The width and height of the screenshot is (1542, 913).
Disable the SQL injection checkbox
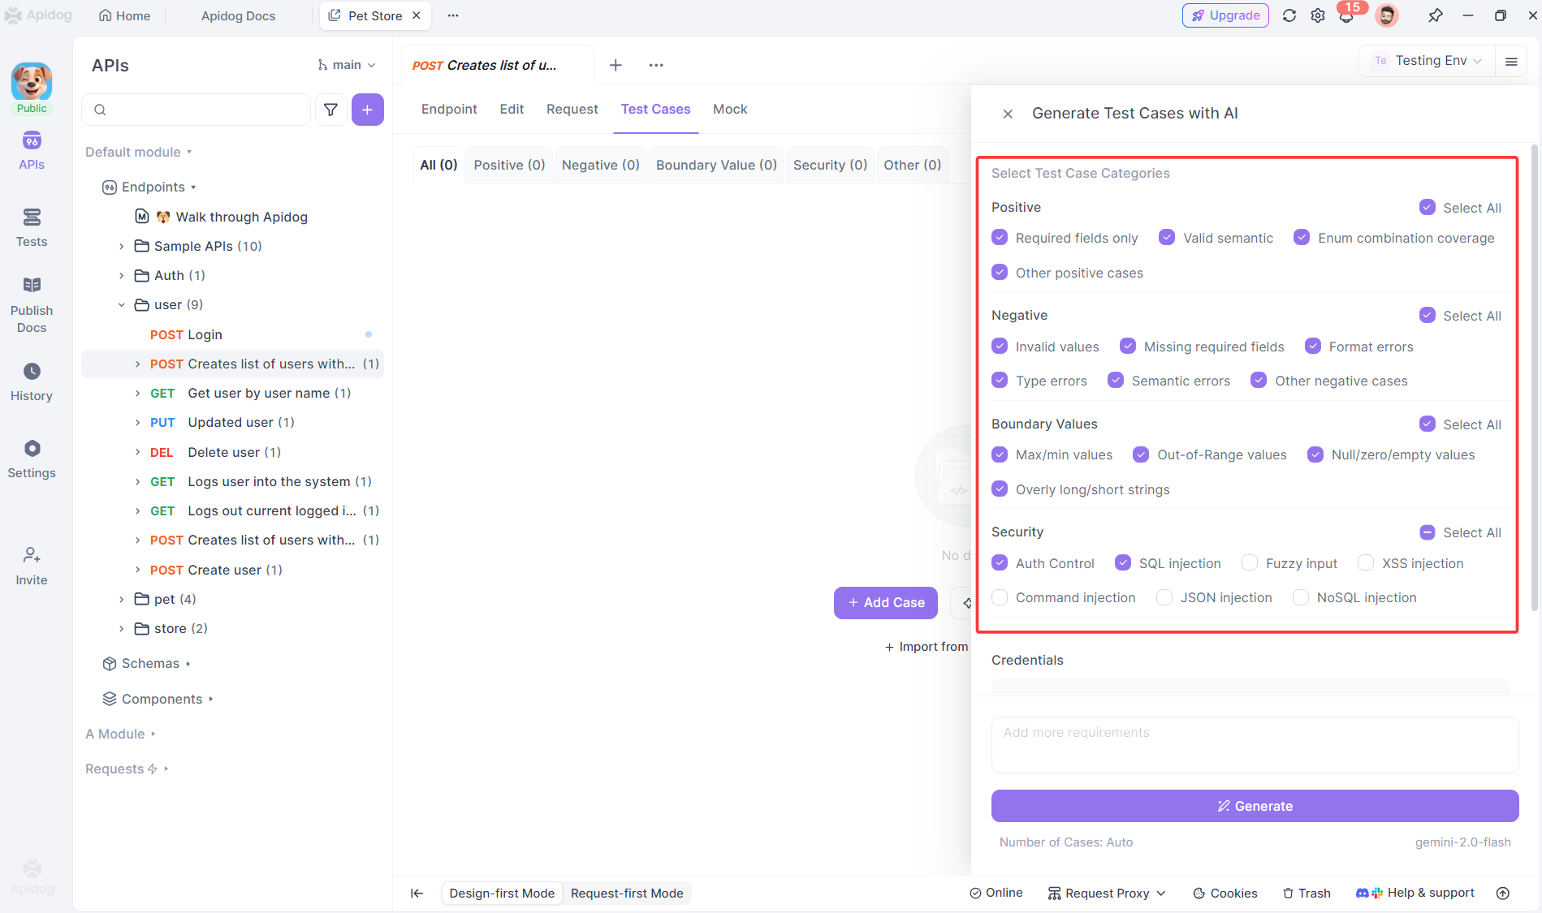coord(1124,562)
